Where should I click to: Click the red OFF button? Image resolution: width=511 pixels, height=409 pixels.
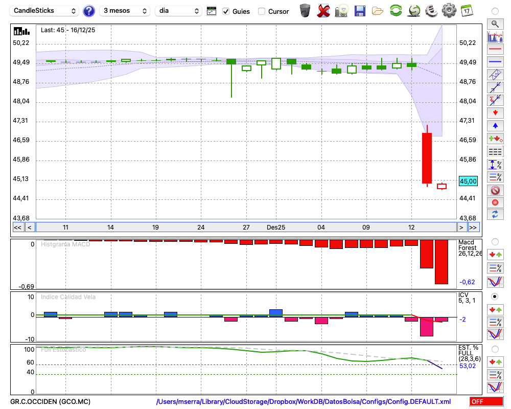click(x=486, y=401)
